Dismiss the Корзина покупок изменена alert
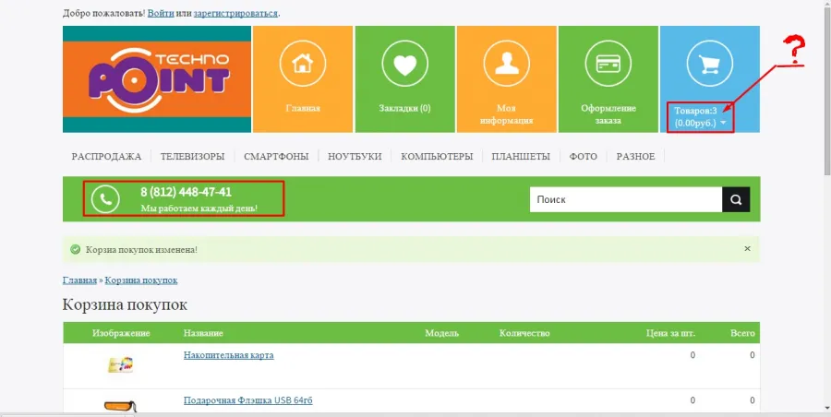The height and width of the screenshot is (417, 831). [747, 248]
